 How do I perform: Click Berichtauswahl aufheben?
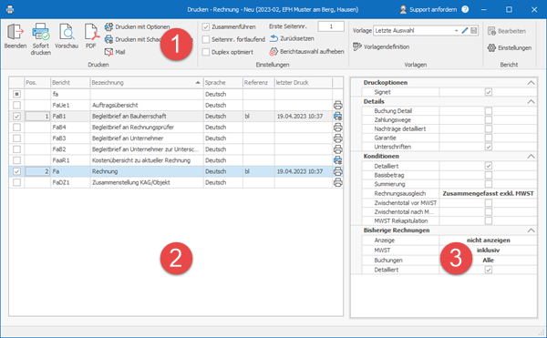coord(306,52)
